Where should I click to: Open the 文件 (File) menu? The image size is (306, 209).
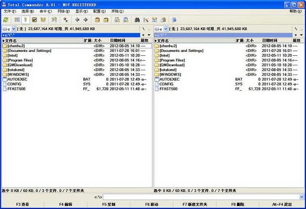pos(10,11)
